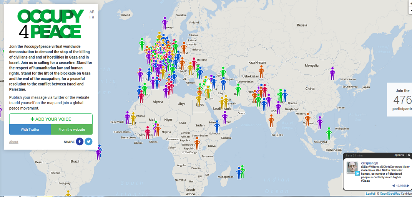Share on Facebook icon
Screen dimensions: 412x197
point(80,141)
